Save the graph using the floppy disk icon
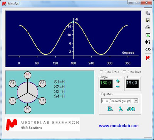 pos(148,20)
